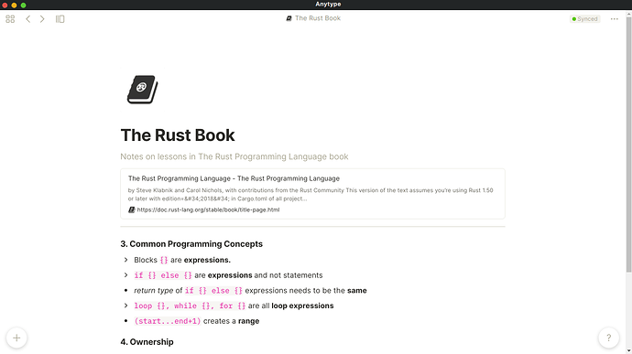The width and height of the screenshot is (632, 354).
Task: Expand the 'Blocks {} are expressions' toggle
Action: (x=125, y=260)
